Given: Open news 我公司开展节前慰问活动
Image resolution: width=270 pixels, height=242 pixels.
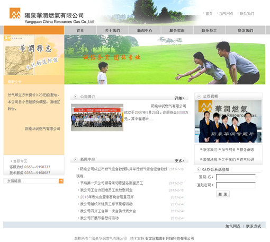Looking at the screenshot, I should point(100,218).
